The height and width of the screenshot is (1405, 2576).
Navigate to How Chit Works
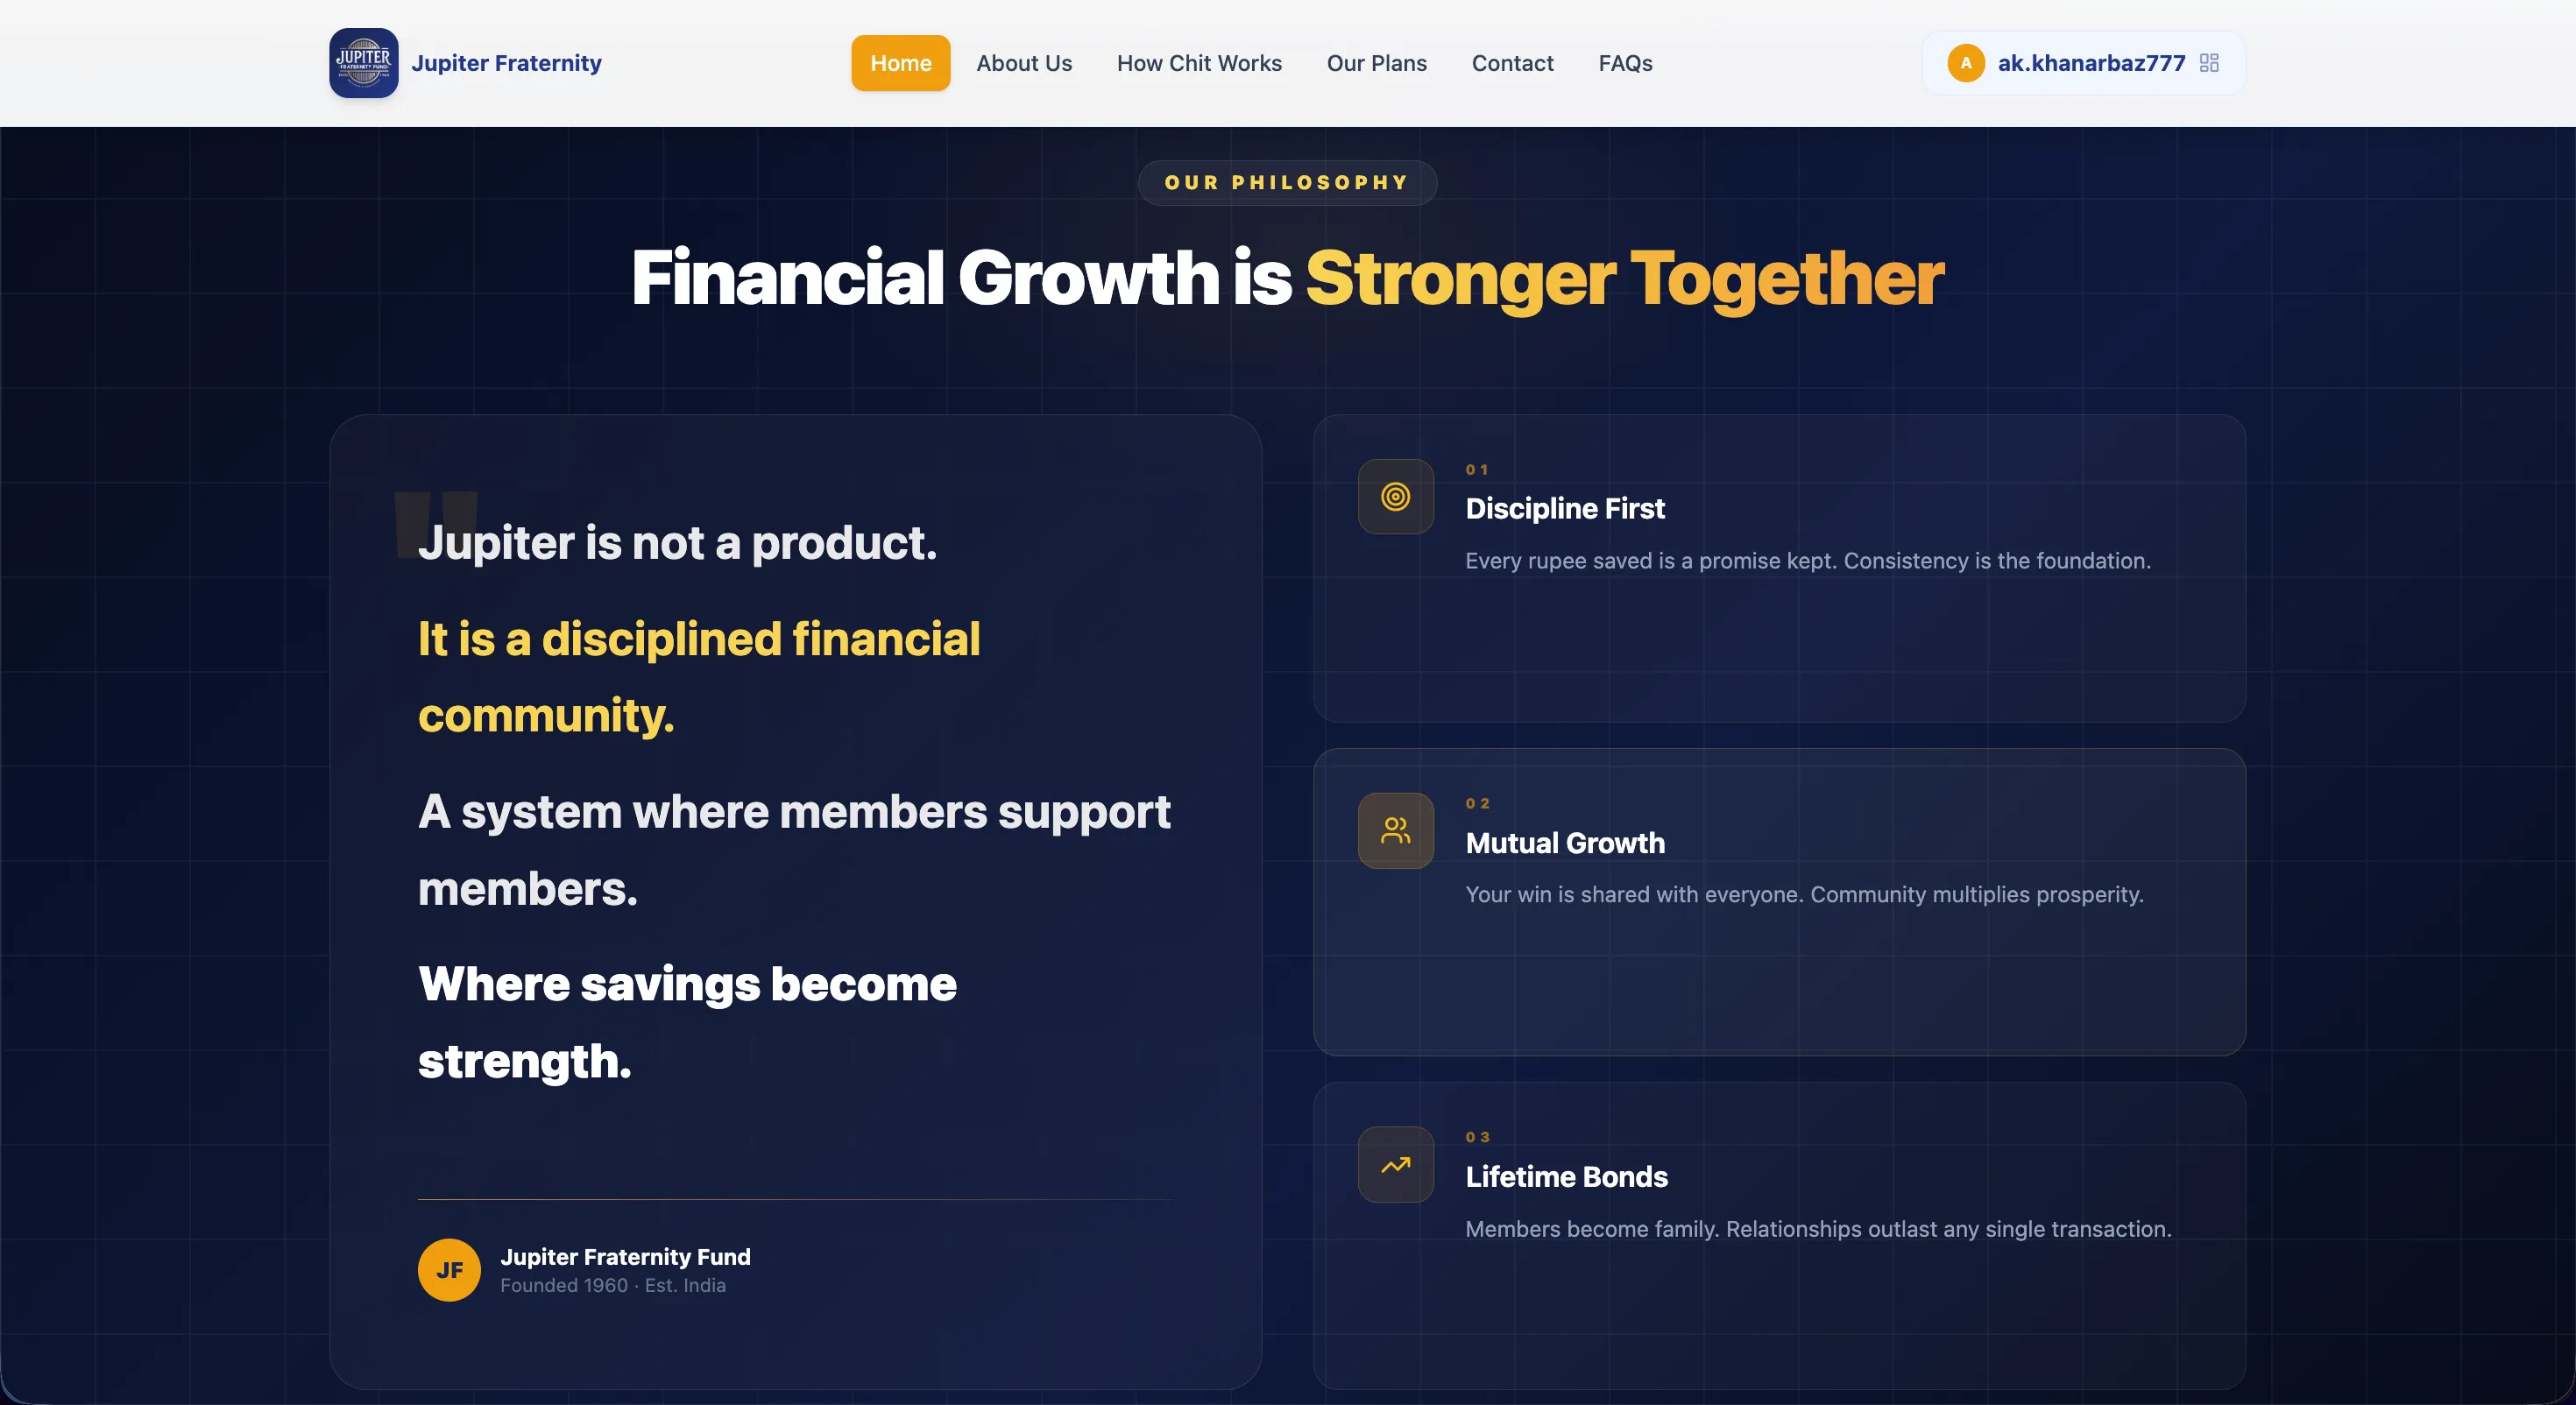1199,62
